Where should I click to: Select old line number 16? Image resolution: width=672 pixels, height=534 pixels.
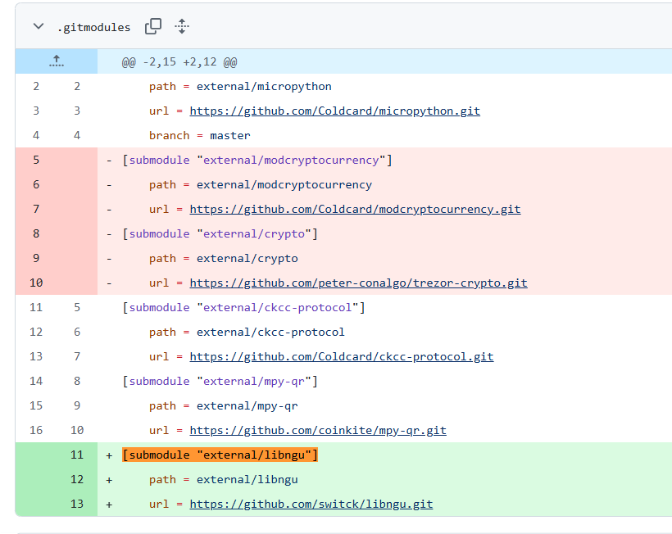pyautogui.click(x=36, y=430)
